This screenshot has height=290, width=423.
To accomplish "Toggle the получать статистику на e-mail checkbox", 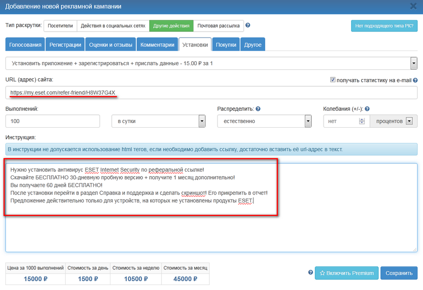I will (x=332, y=79).
